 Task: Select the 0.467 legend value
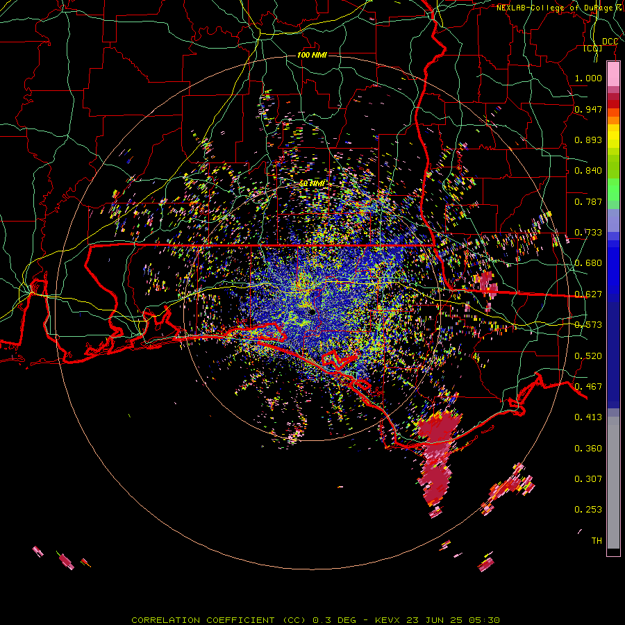[588, 387]
